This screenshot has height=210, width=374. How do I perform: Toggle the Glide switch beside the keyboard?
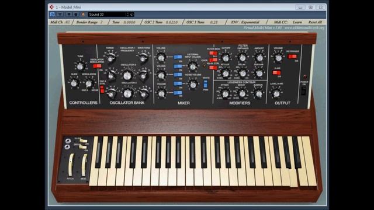pyautogui.click(x=83, y=141)
